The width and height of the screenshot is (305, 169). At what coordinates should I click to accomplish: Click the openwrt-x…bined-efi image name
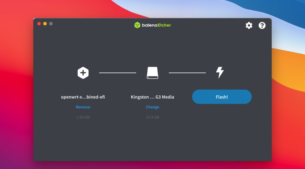click(x=83, y=97)
